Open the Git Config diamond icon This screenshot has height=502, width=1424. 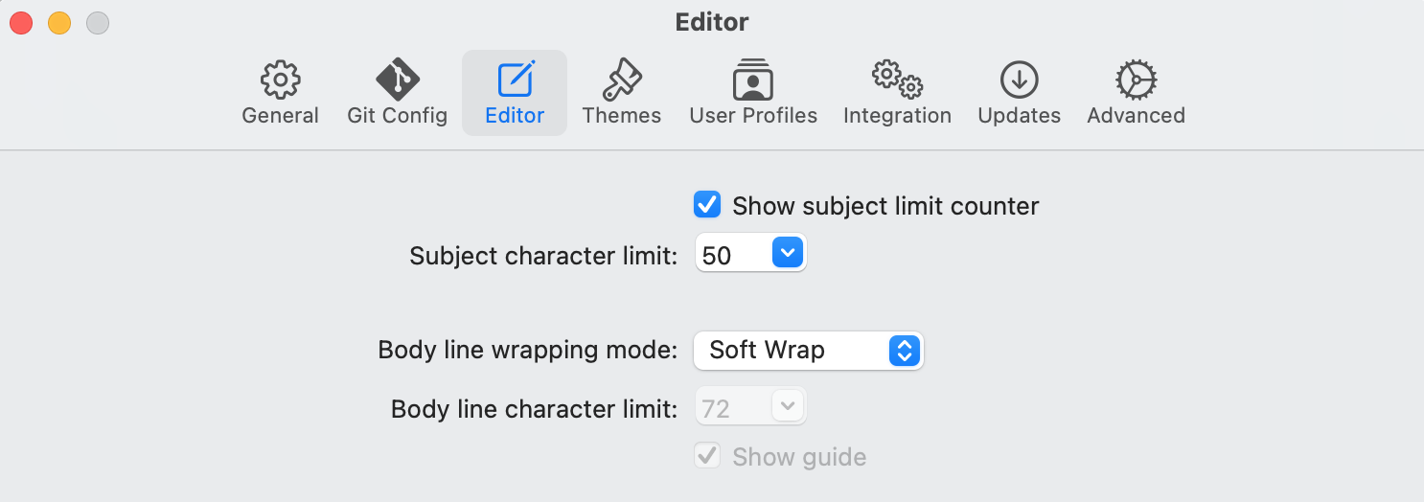point(397,80)
